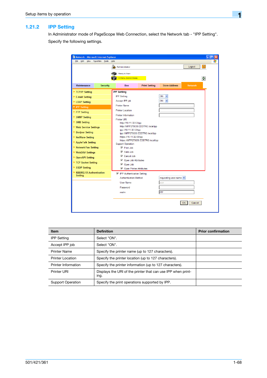Click the Password input field
Screen dimensions: 267x378
coord(177,187)
